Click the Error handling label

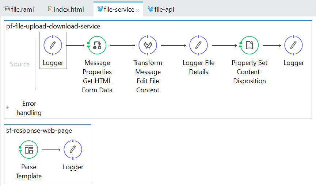(29, 108)
